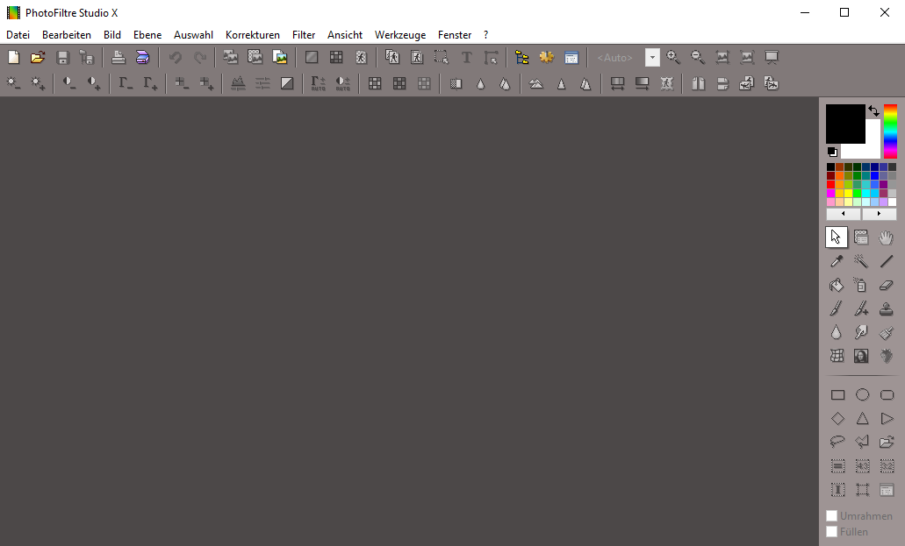Click the Auto levels icon
905x546 pixels.
(x=318, y=83)
